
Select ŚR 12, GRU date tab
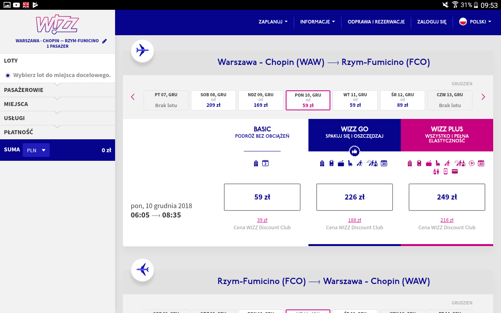(402, 100)
